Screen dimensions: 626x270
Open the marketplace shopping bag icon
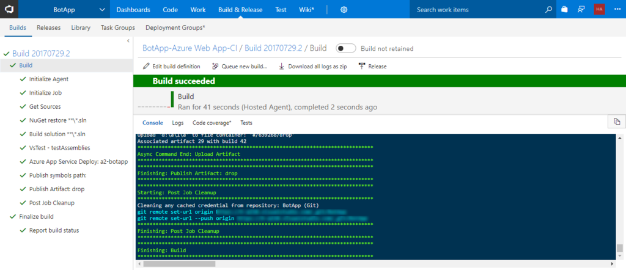coord(564,10)
